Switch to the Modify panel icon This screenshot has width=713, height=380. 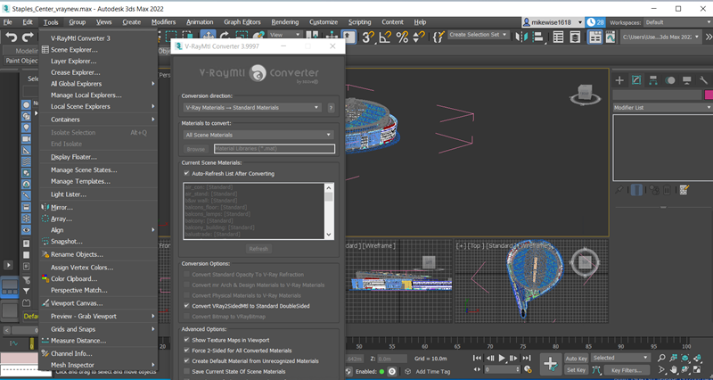click(638, 80)
